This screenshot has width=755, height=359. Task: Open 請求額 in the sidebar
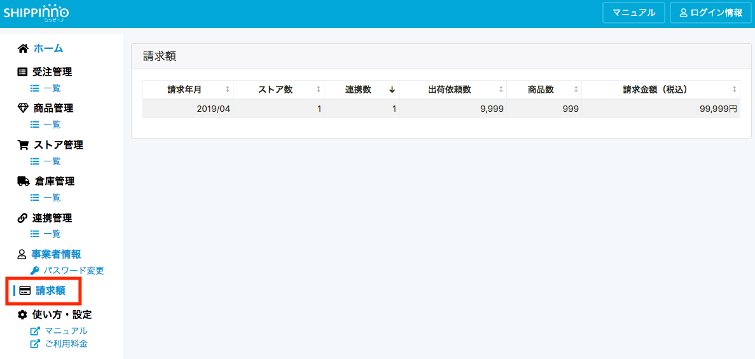coord(50,291)
